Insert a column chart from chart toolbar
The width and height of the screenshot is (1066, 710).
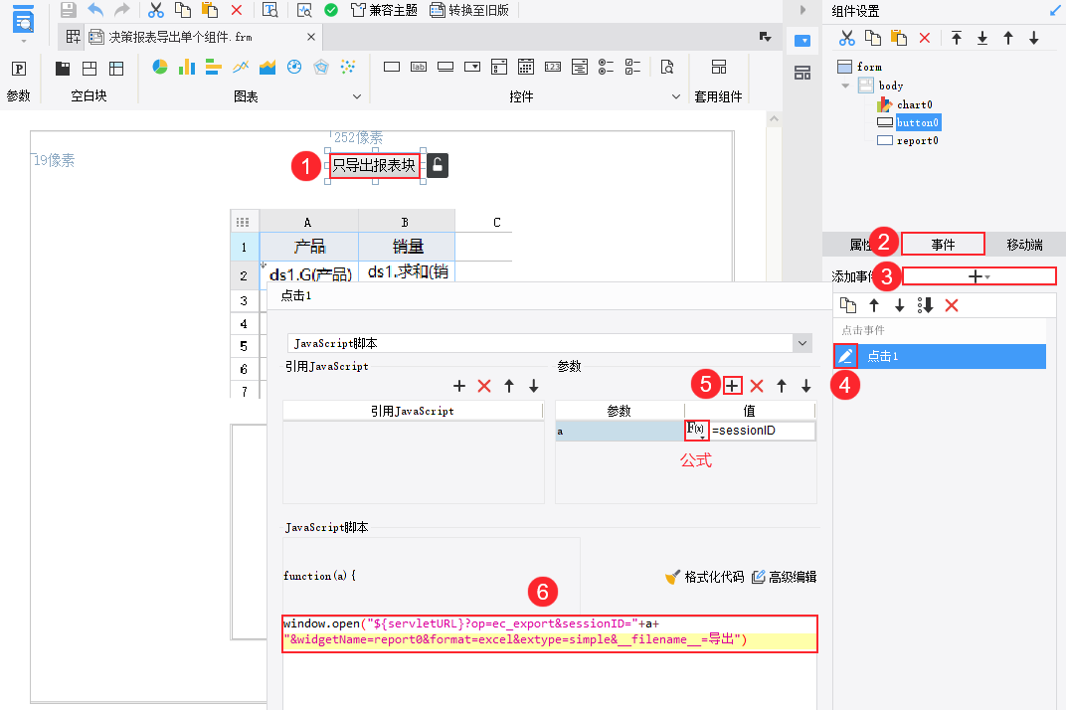click(x=186, y=67)
